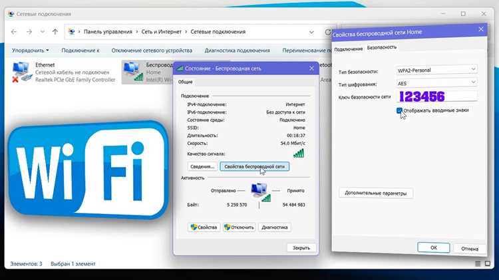Click the 'Отключить' button
Viewport: 499px width, 280px height.
[x=239, y=227]
